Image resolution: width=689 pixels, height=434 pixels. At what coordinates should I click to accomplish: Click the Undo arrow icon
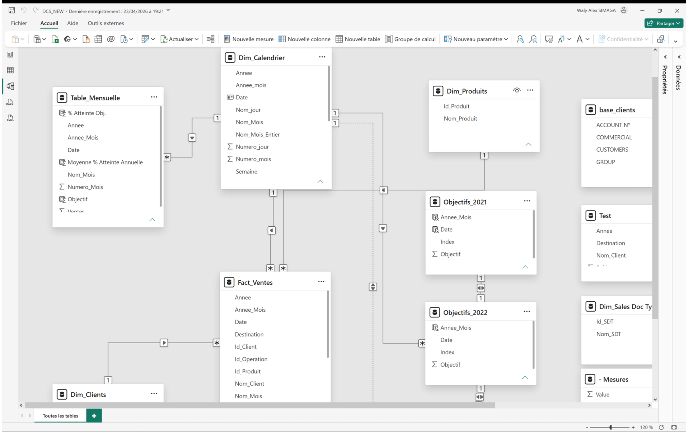coord(24,10)
